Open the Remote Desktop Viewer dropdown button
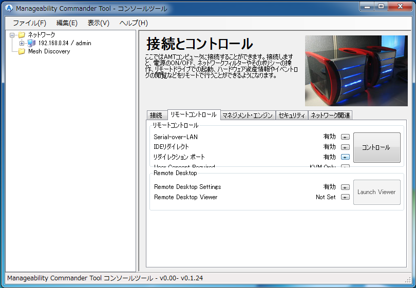This screenshot has width=416, height=288. 345,197
